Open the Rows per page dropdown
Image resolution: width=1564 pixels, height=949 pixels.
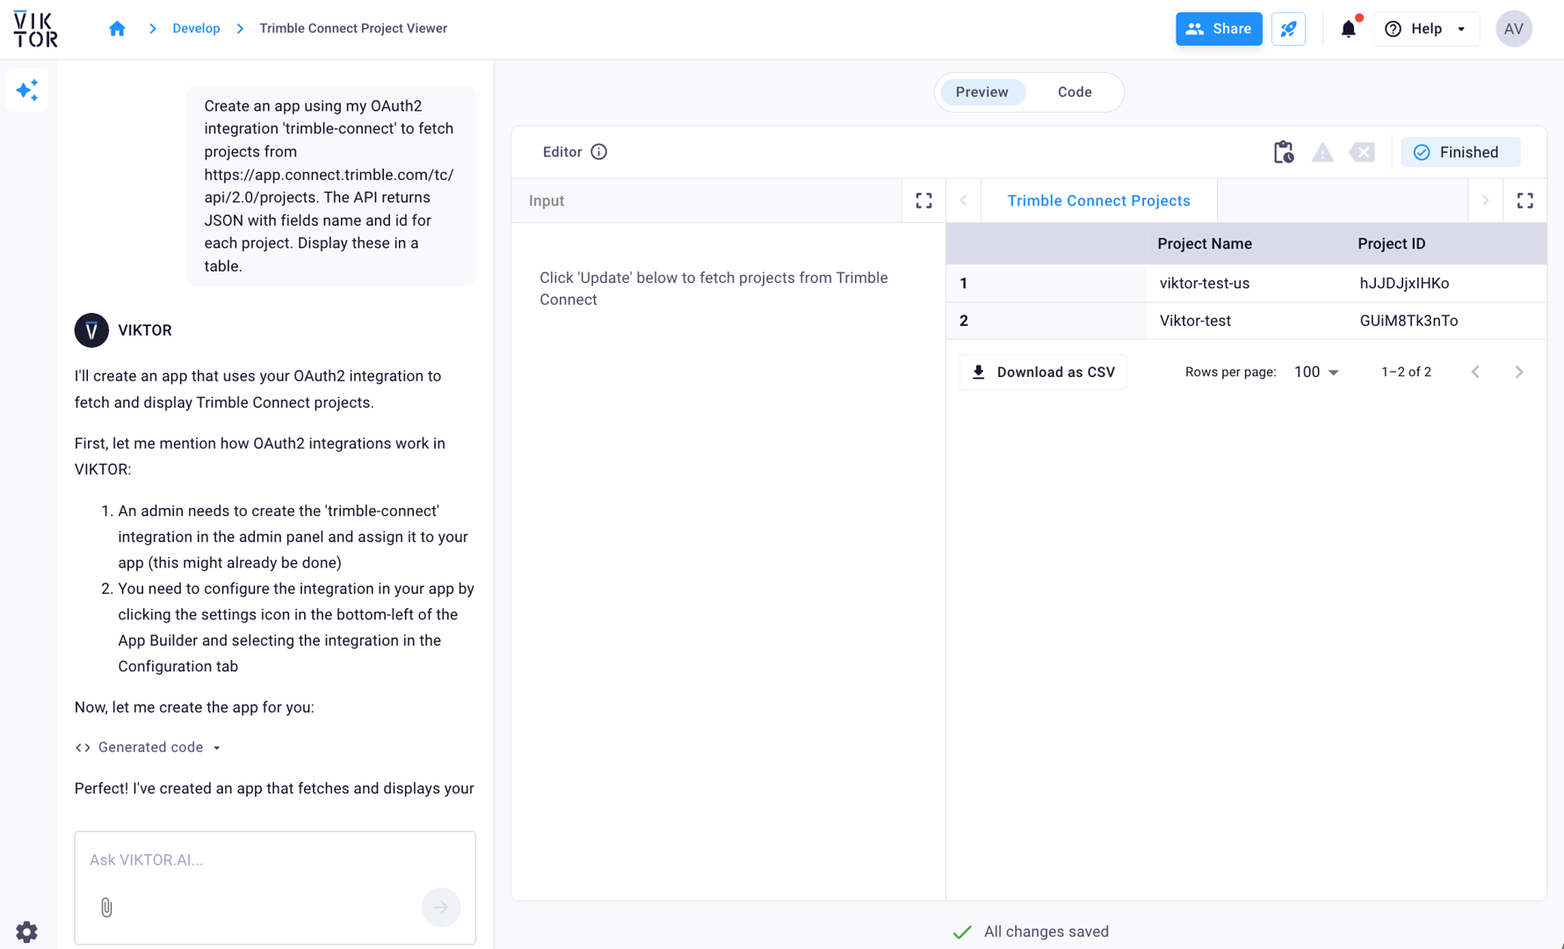1315,372
